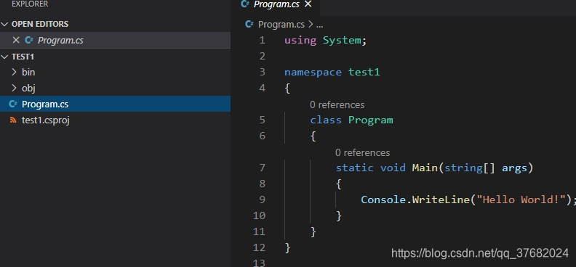Click the 'string' type on line 7
The width and height of the screenshot is (576, 267).
pos(463,168)
